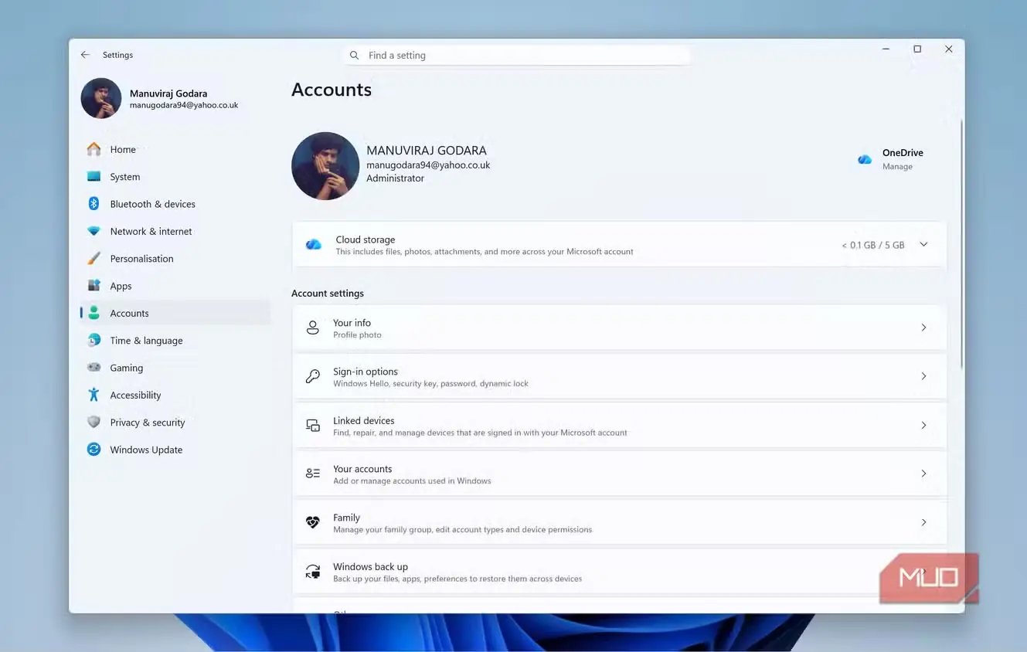Click the OneDrive cloud icon near Manage

coord(865,159)
